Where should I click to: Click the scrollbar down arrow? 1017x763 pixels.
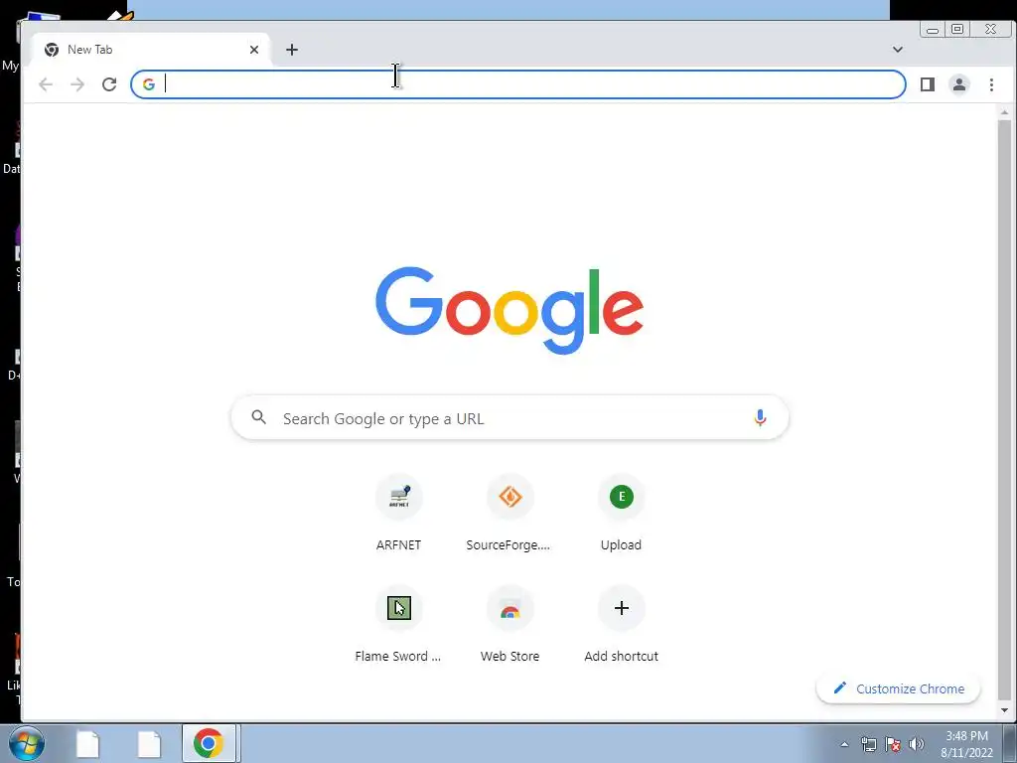(x=1004, y=710)
